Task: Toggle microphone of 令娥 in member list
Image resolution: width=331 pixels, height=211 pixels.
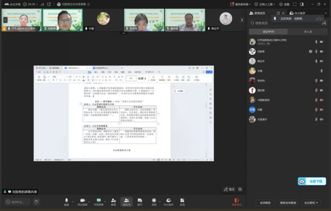Action: click(321, 71)
